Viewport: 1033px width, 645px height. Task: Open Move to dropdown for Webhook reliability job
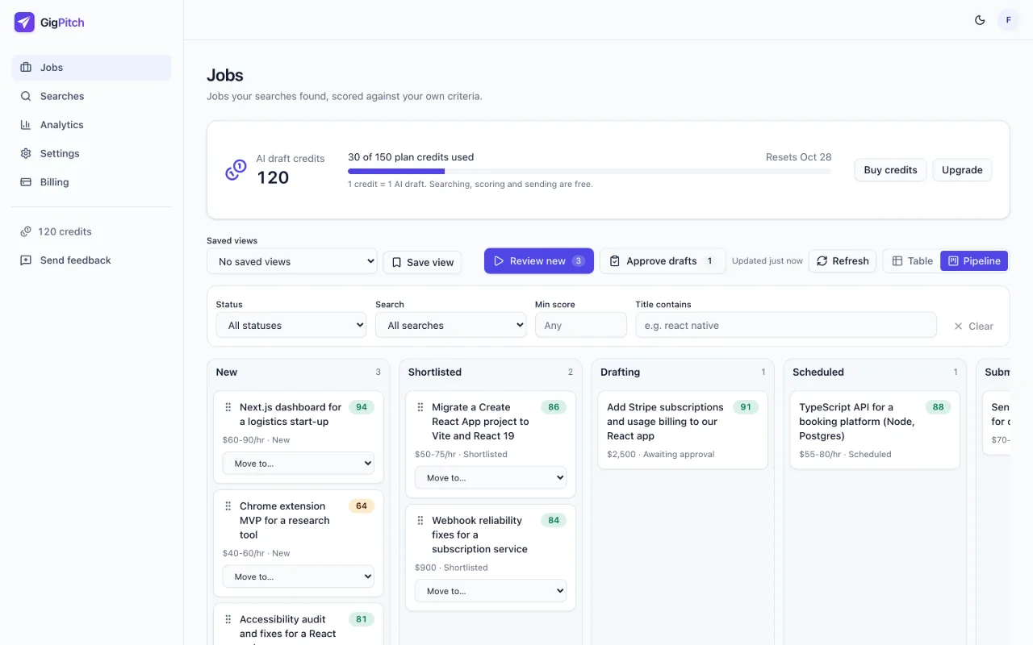[x=491, y=591]
